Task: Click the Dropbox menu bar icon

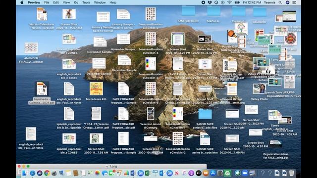Action: pos(210,2)
